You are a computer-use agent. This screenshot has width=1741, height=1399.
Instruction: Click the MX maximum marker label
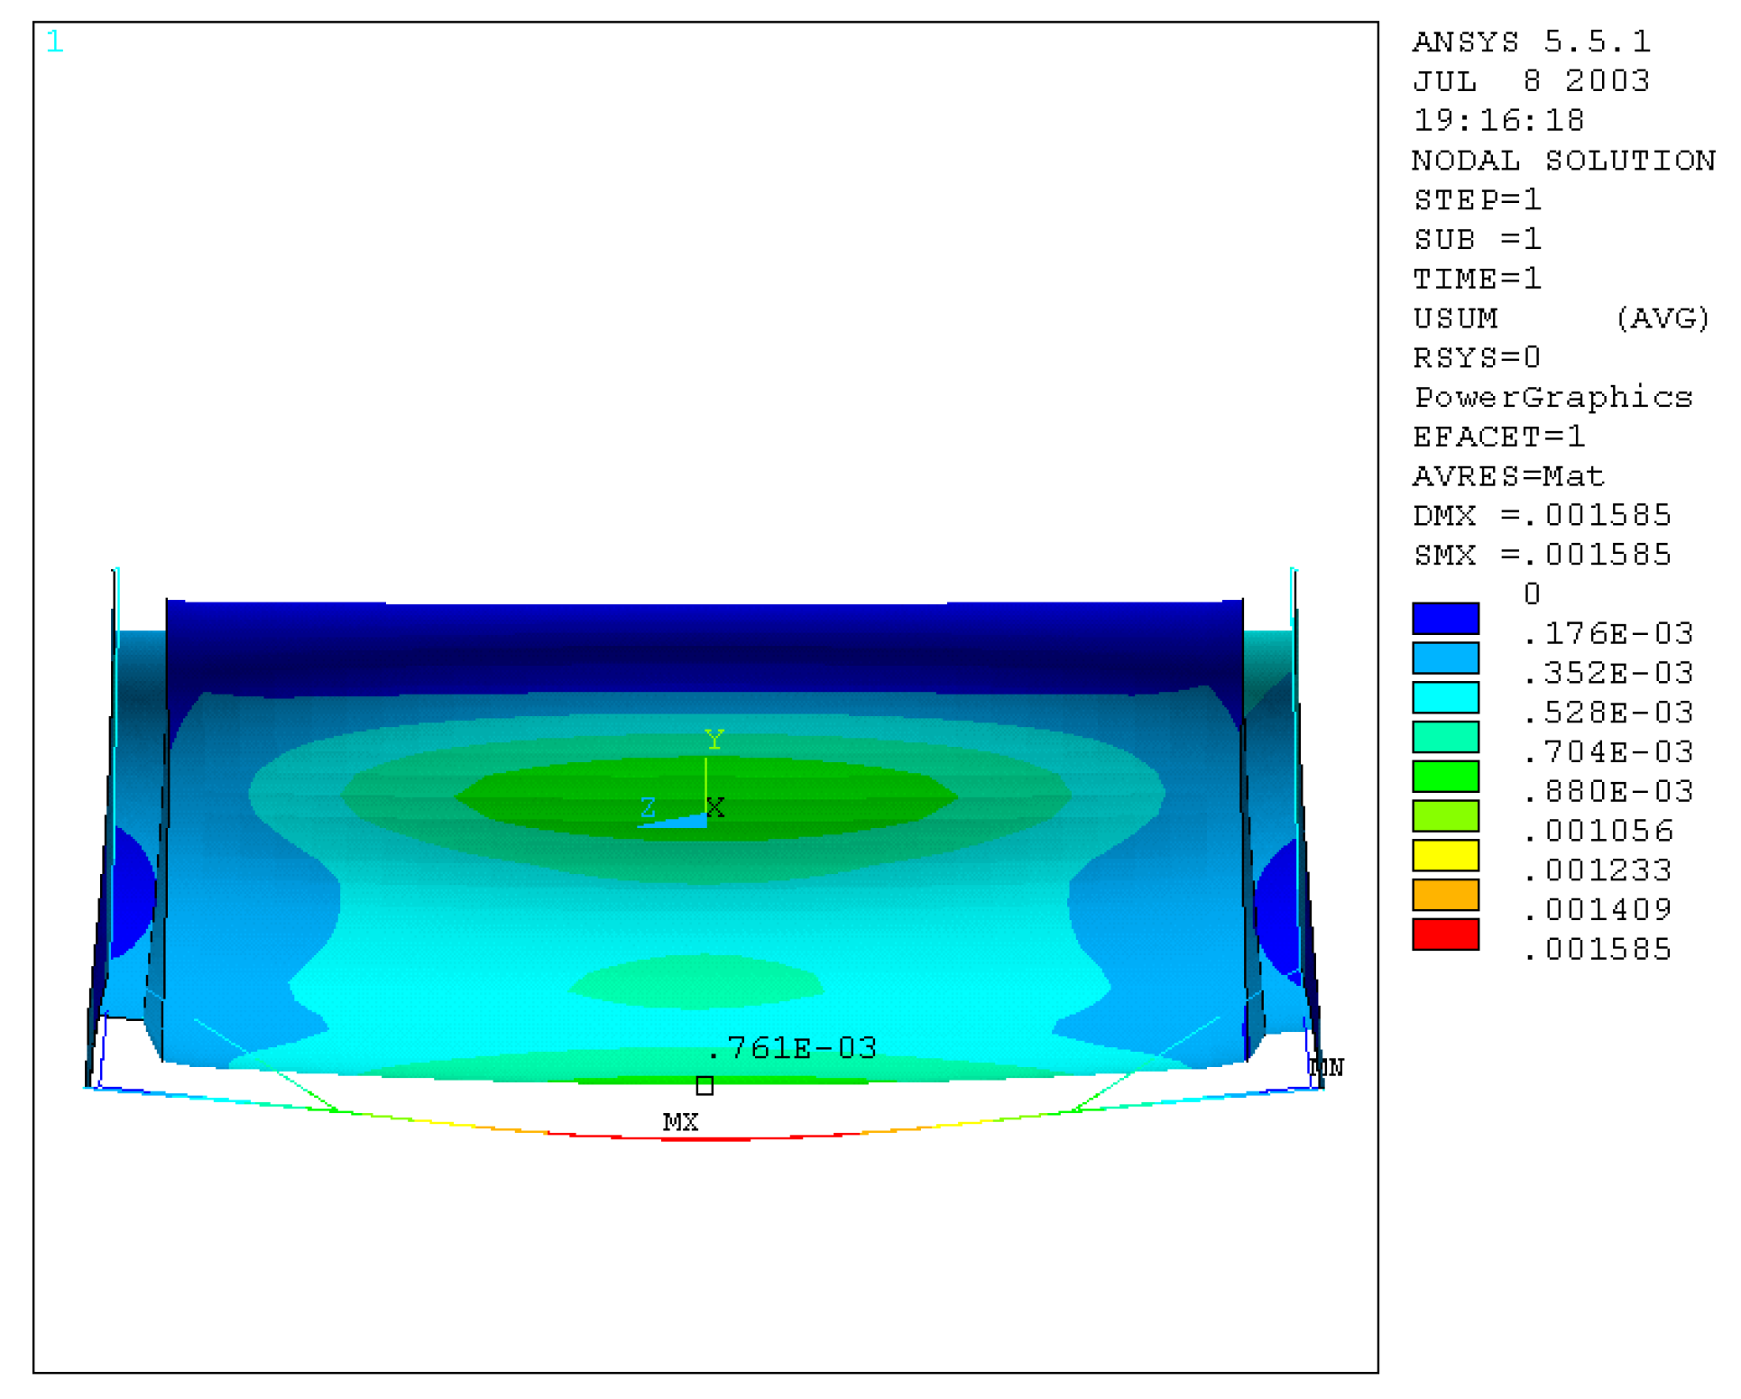click(680, 1122)
